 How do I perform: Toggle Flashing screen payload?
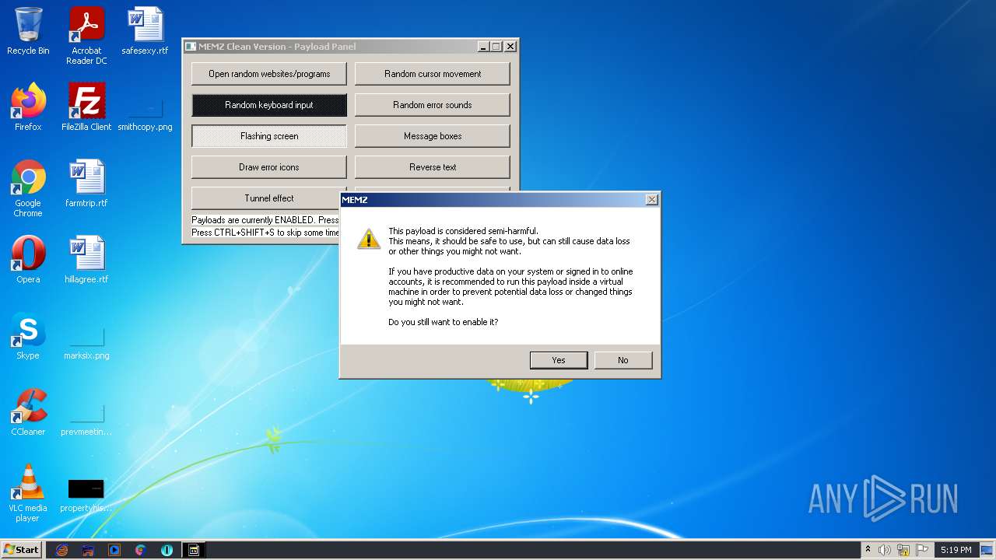click(269, 136)
